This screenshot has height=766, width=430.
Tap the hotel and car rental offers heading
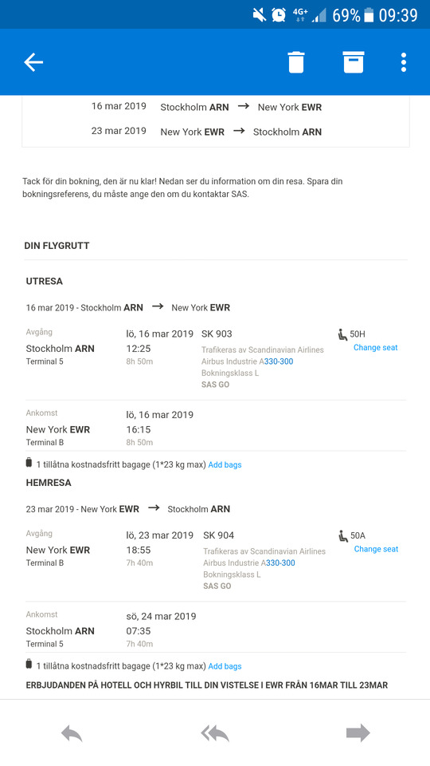(207, 685)
